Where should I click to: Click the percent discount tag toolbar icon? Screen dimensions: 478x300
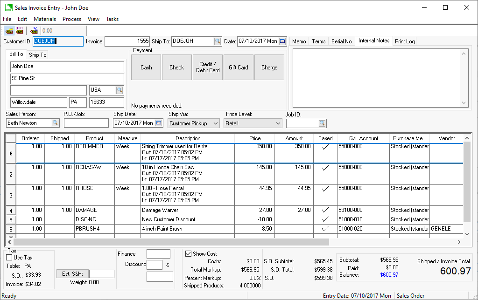(x=34, y=31)
